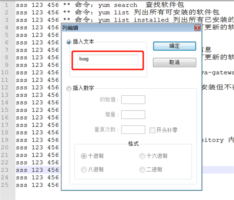Choose the 十六进制 format option
Viewport: 234px width, 200px height.
click(142, 156)
